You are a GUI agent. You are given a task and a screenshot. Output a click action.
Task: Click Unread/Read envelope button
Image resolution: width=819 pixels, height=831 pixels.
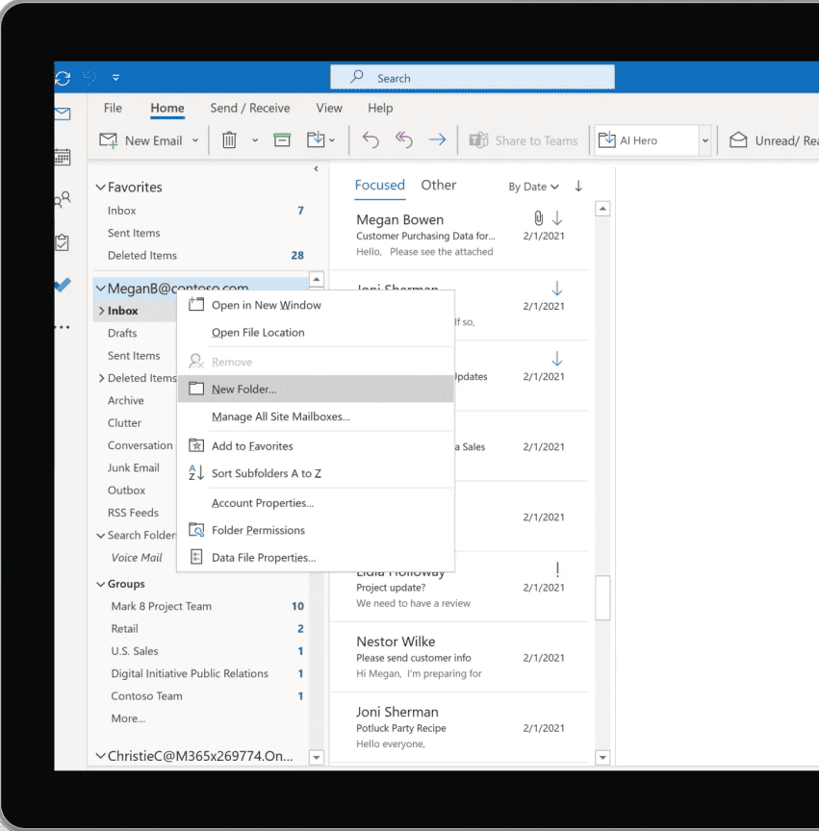(774, 140)
